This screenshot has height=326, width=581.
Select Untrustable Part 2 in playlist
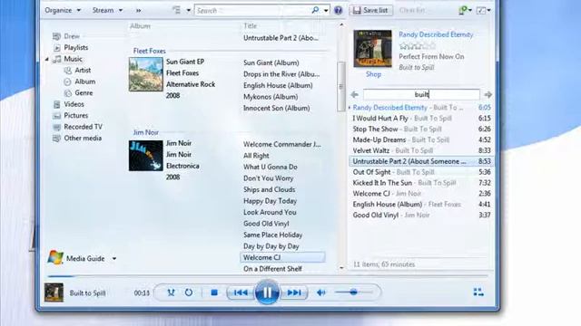click(421, 161)
